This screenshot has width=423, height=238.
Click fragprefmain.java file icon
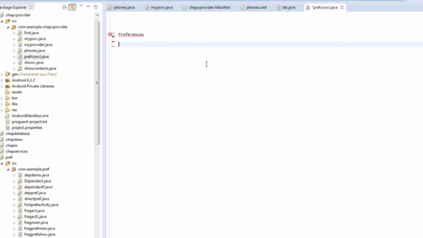tap(20, 229)
